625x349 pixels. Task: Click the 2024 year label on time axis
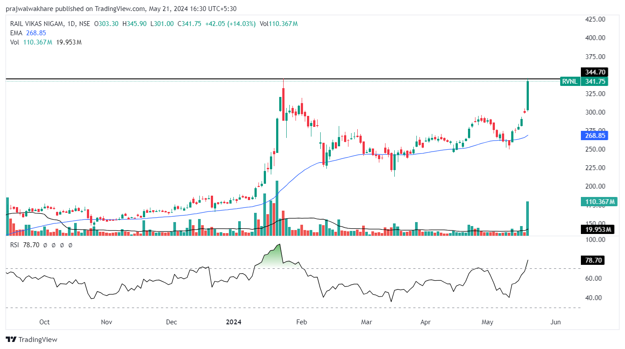[x=233, y=322]
